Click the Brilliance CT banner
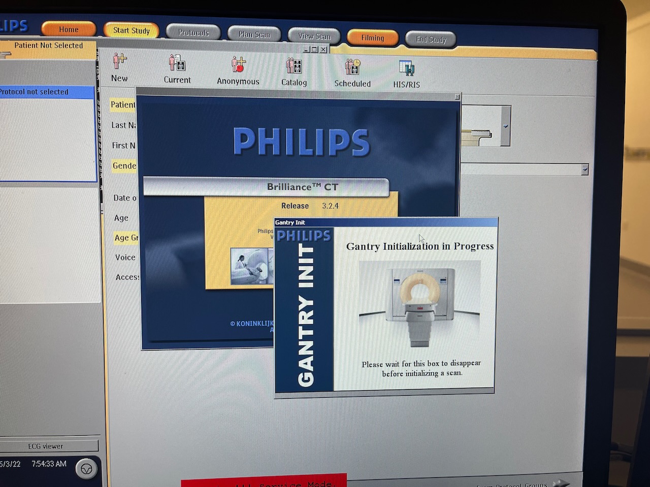 coord(266,187)
